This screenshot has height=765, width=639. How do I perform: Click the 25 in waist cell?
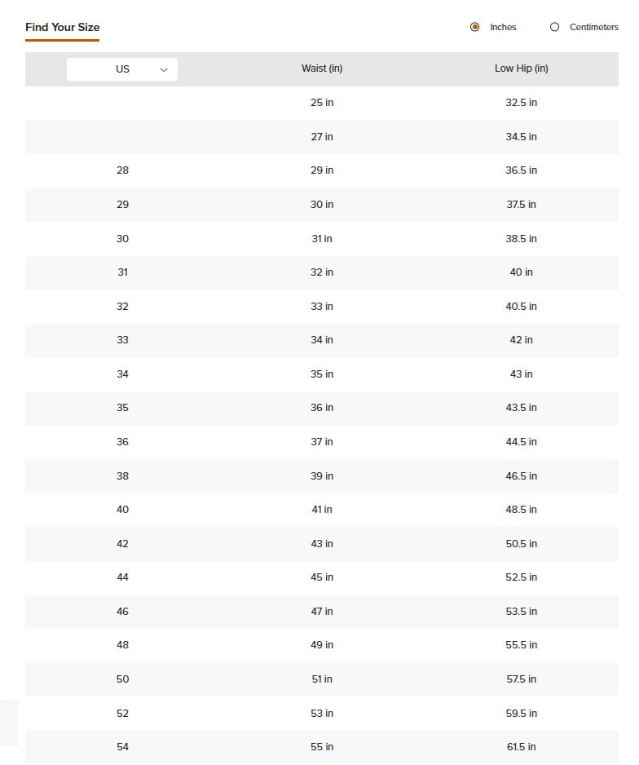pos(322,103)
